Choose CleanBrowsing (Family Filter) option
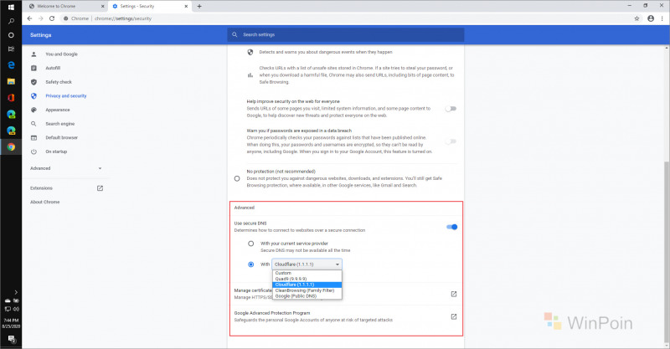The image size is (670, 349). [307, 290]
